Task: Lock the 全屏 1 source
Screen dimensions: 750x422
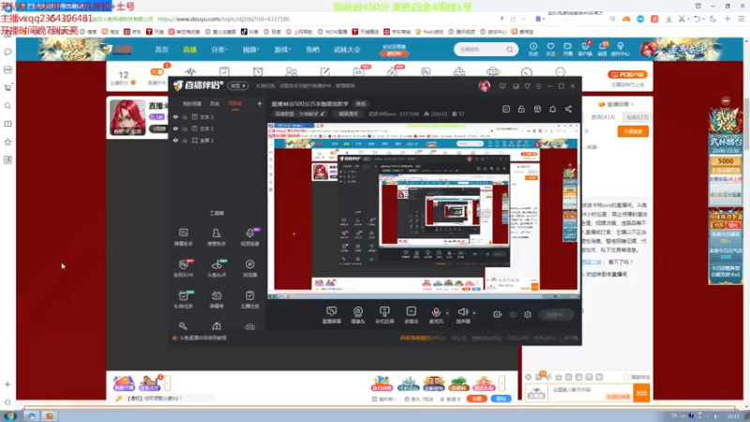Action: pyautogui.click(x=185, y=140)
